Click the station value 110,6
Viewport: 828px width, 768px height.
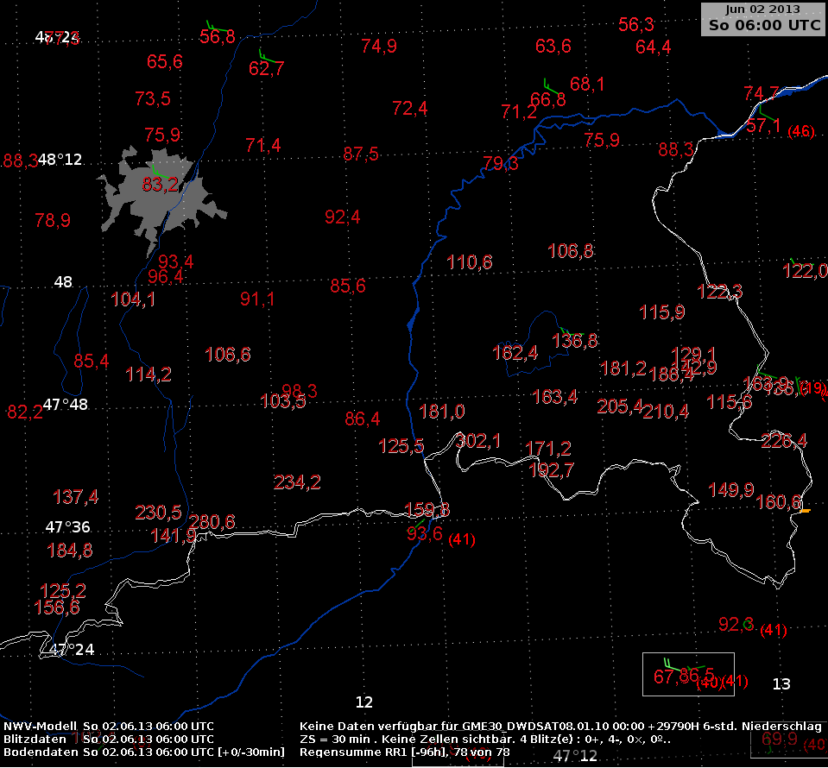470,262
